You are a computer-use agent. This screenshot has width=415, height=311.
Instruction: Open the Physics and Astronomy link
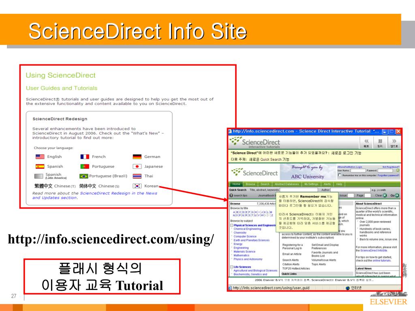click(248, 259)
